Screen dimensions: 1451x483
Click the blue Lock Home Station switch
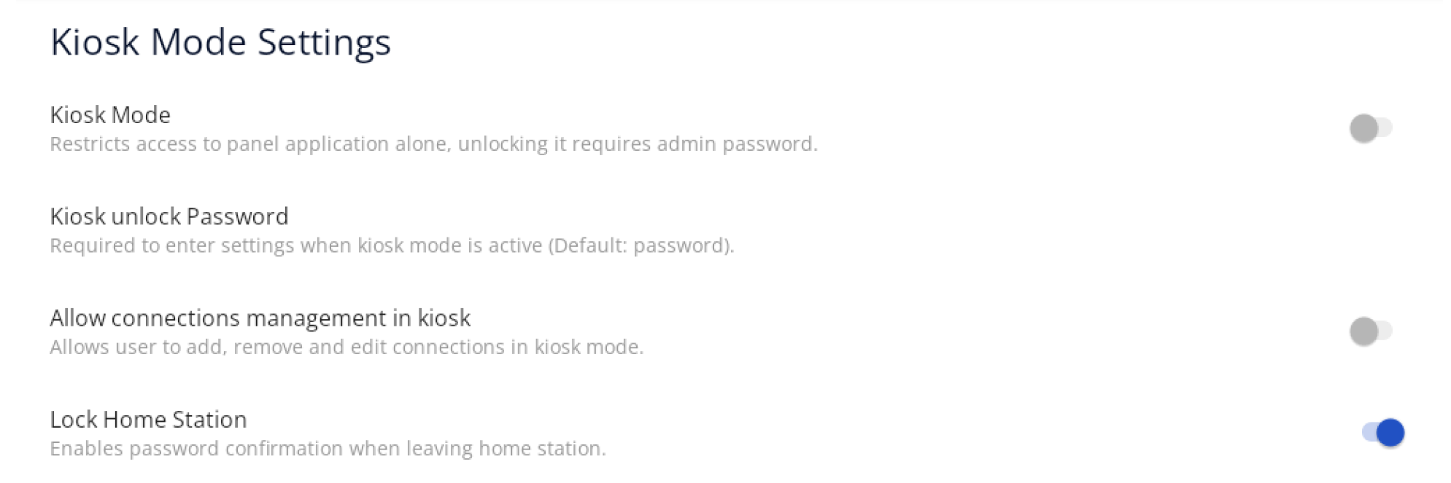tap(1382, 433)
